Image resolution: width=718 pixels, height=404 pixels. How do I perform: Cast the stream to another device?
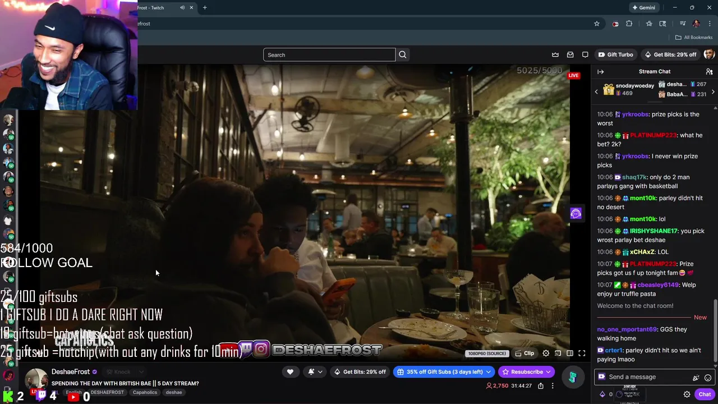point(558,353)
